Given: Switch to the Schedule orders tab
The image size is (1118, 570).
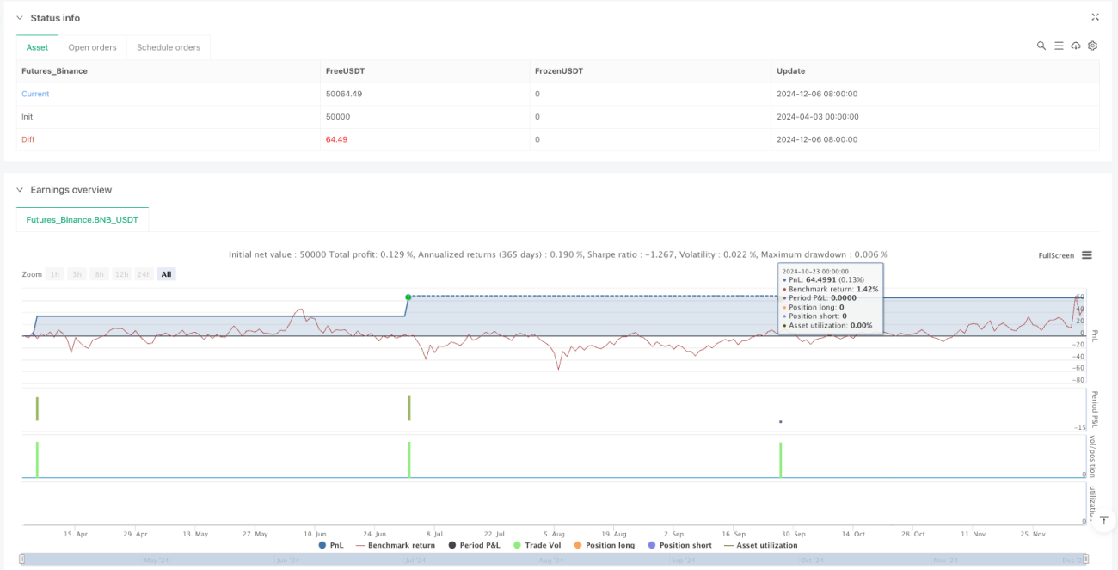Looking at the screenshot, I should (x=169, y=47).
